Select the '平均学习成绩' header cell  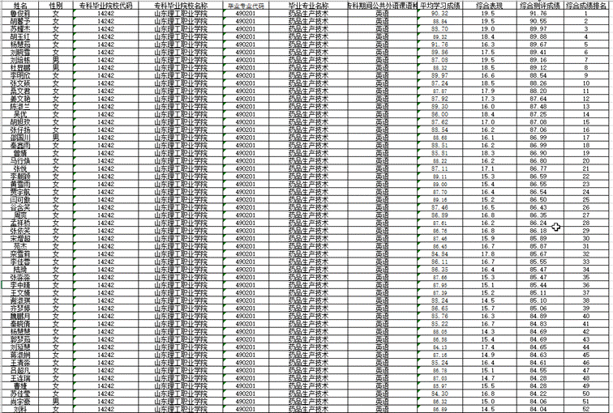(439, 6)
